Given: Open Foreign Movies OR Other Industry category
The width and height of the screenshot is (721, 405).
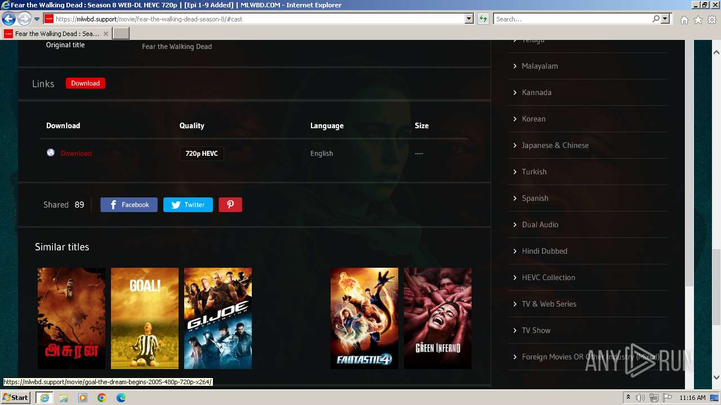Looking at the screenshot, I should [x=590, y=357].
